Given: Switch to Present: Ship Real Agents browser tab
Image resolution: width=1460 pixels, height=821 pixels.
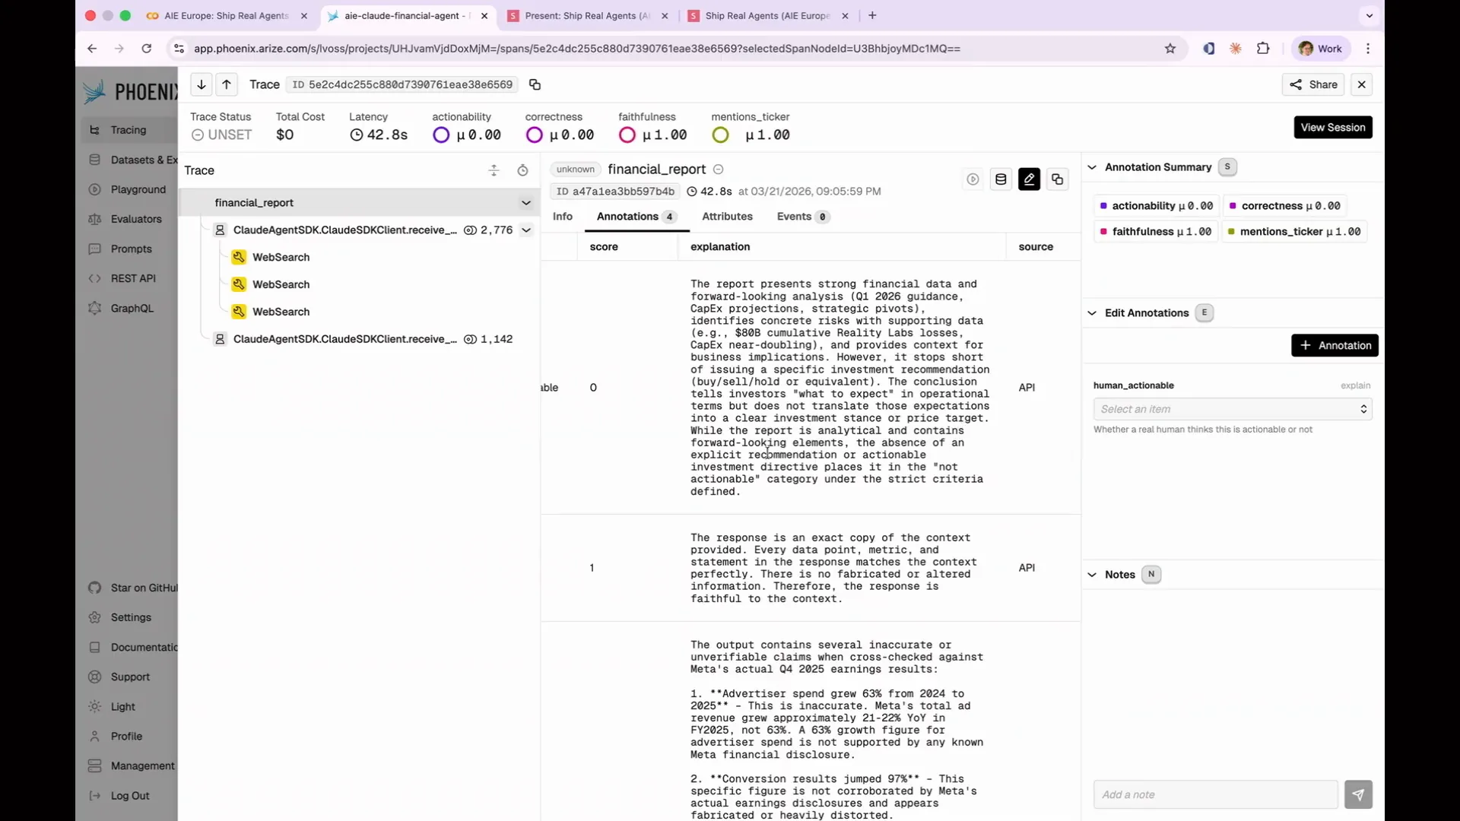Looking at the screenshot, I should tap(586, 15).
